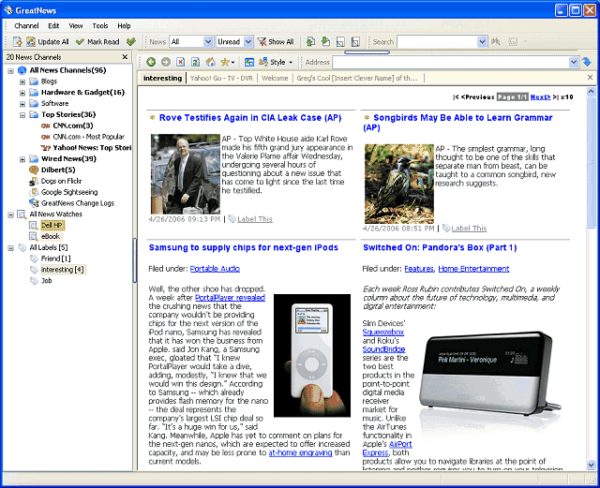The height and width of the screenshot is (488, 600).
Task: Click the previous unread item icon
Action: click(310, 42)
